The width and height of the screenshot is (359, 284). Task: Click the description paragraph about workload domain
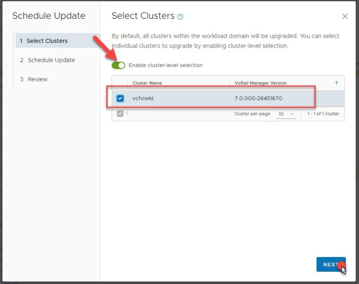pyautogui.click(x=225, y=41)
